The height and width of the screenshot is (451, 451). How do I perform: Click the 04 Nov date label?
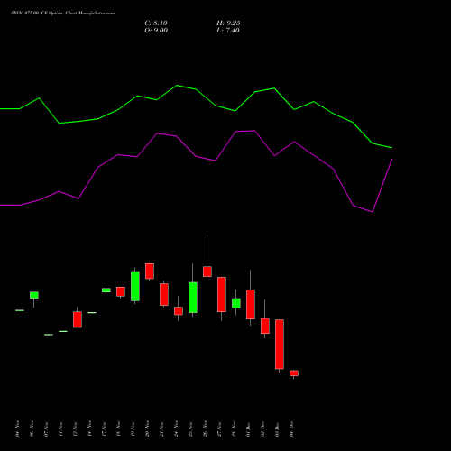17,428
